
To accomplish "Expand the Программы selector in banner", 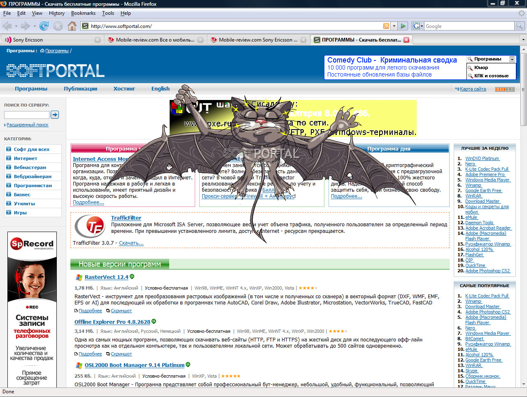I will [x=512, y=59].
